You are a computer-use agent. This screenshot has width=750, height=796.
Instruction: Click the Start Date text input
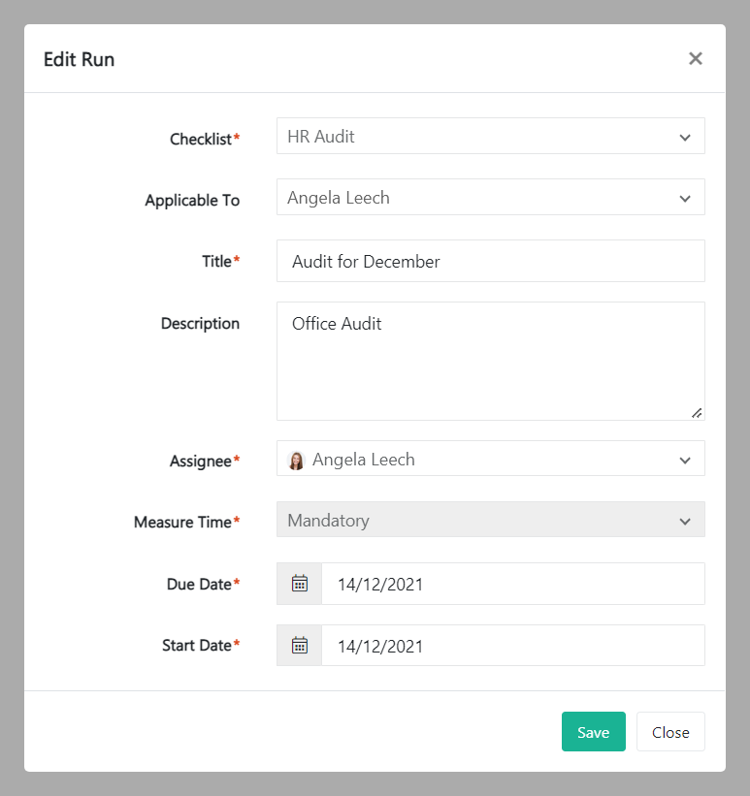click(x=512, y=645)
